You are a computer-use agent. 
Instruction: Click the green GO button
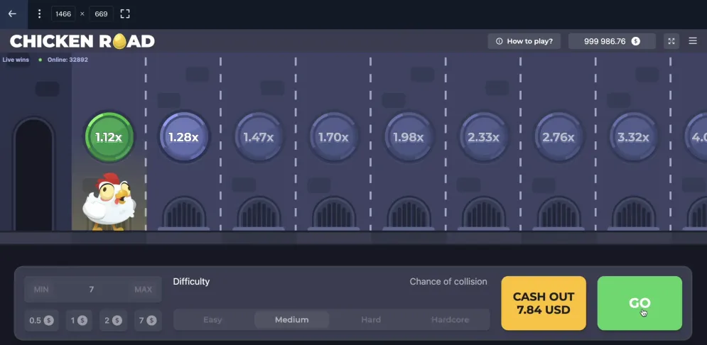point(639,303)
